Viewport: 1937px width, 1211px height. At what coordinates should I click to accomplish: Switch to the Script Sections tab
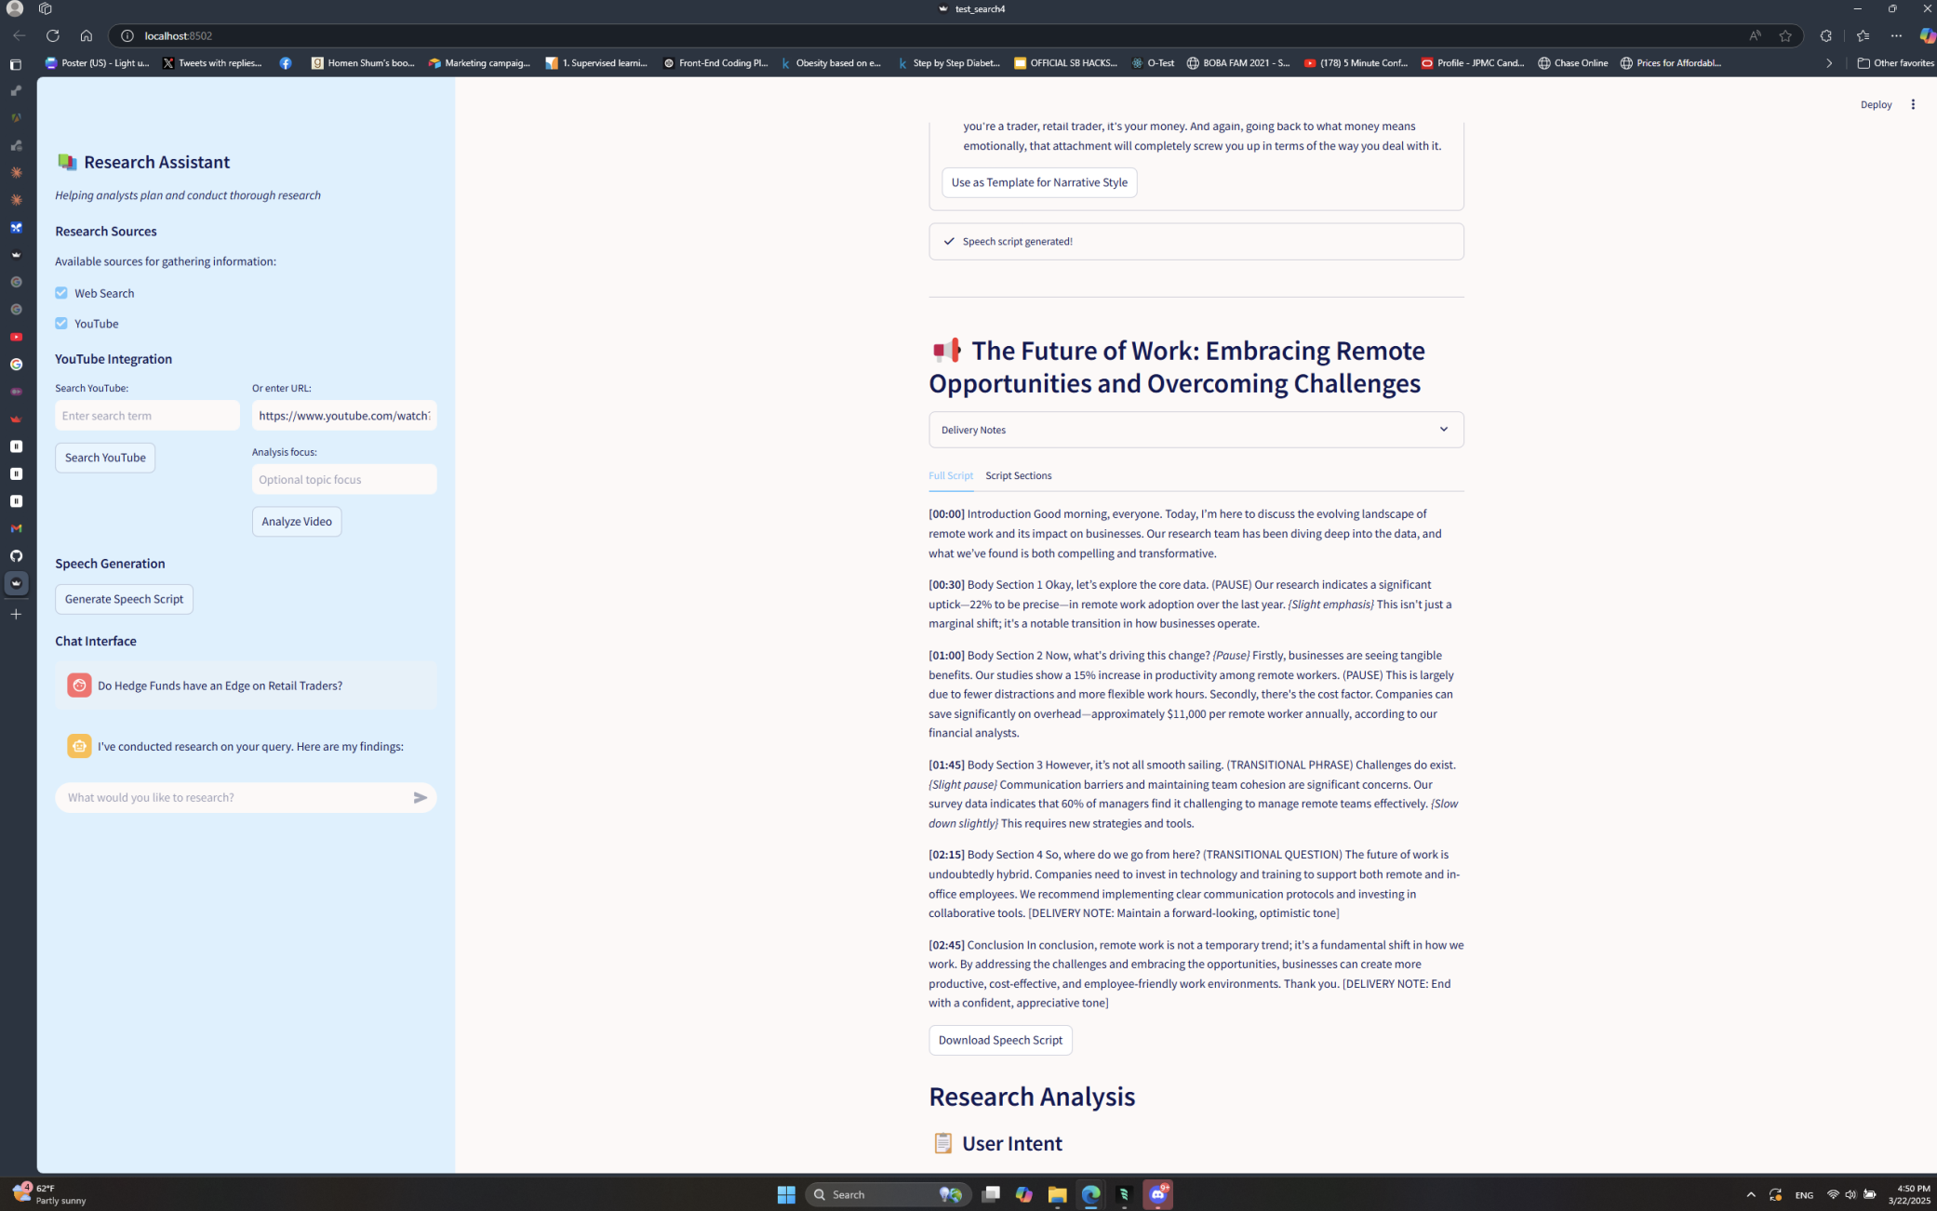pyautogui.click(x=1018, y=475)
